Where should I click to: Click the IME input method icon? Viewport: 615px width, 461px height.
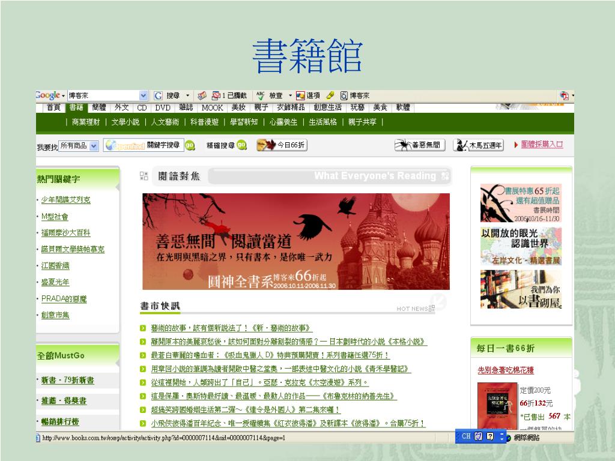click(479, 436)
